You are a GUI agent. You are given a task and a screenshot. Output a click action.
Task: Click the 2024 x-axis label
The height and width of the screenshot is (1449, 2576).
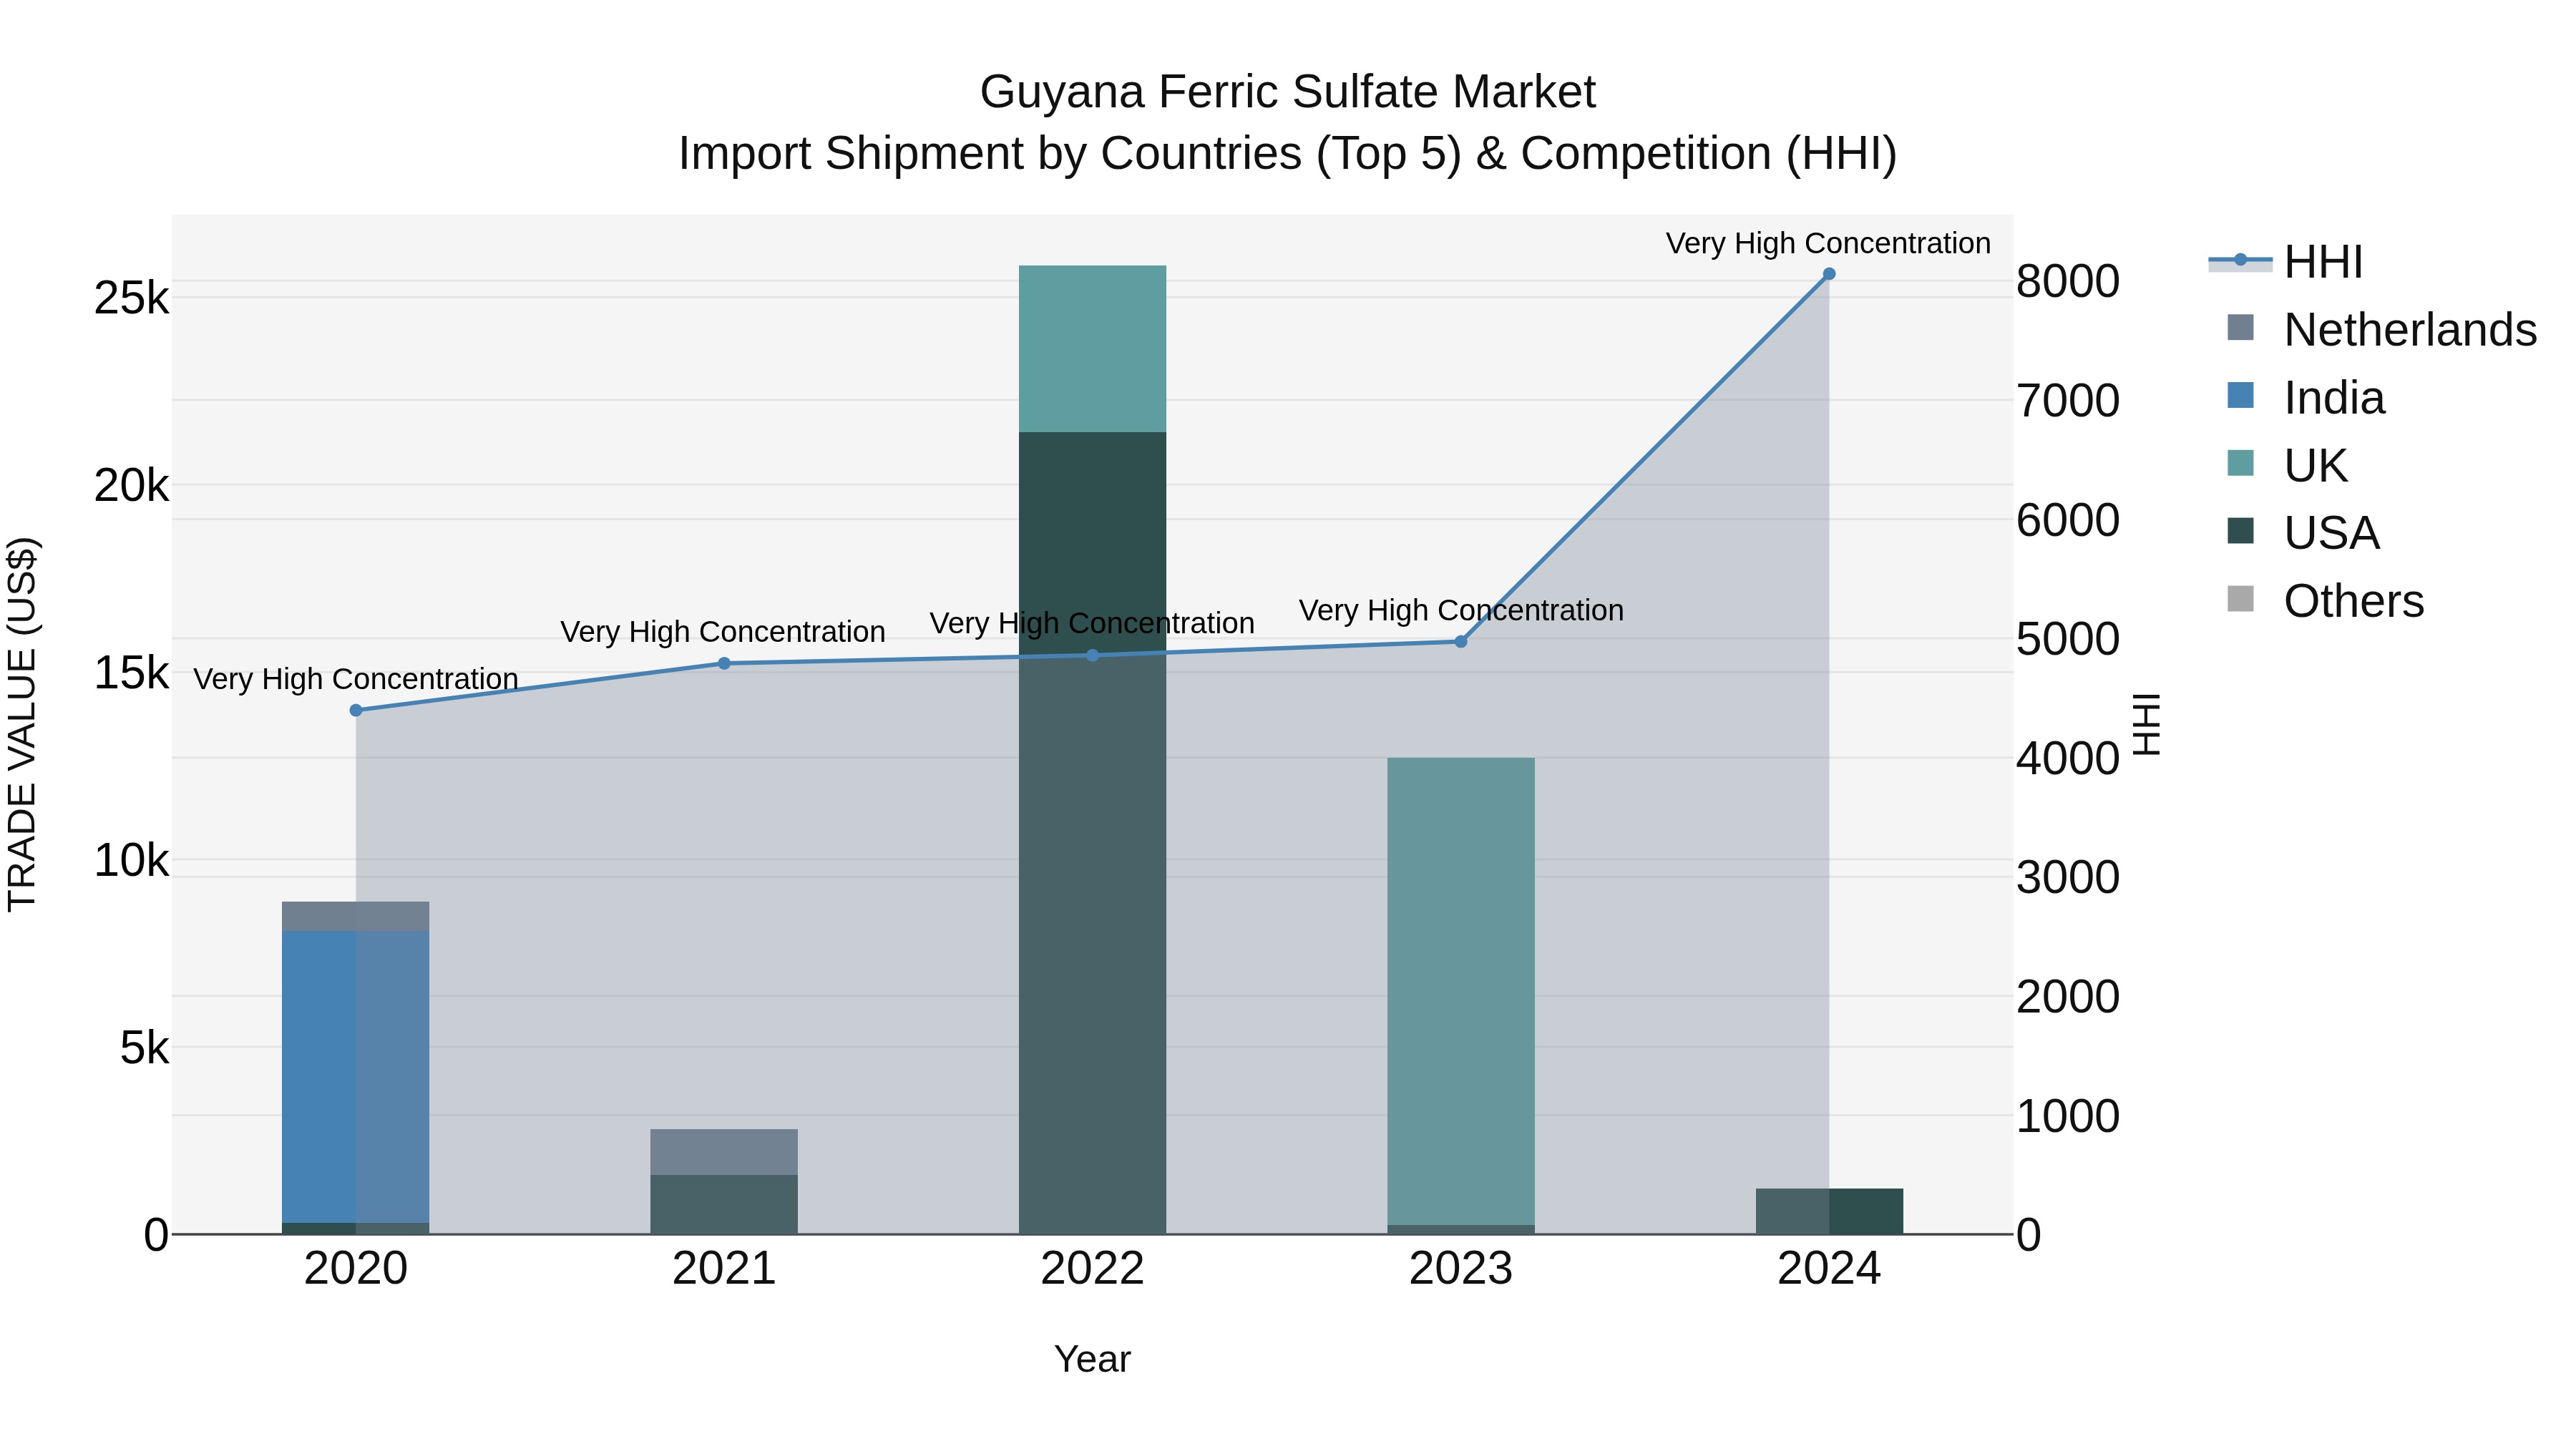(1829, 1269)
